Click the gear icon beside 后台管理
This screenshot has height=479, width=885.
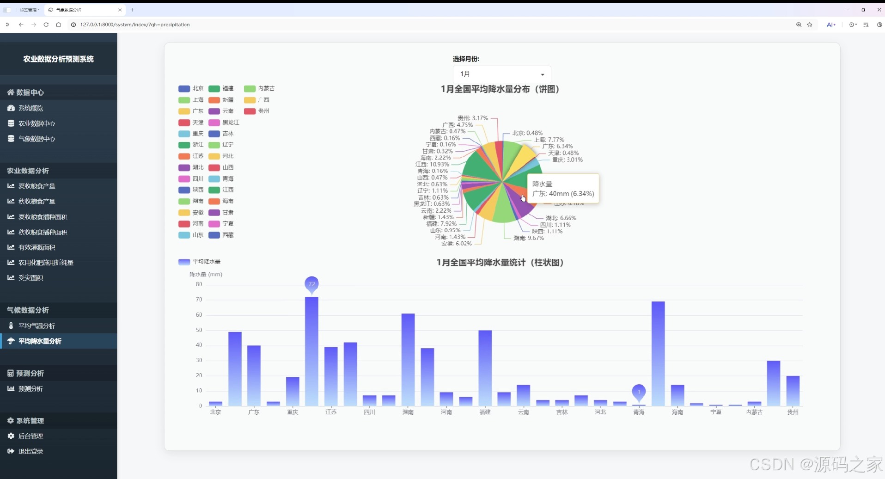[x=11, y=436]
